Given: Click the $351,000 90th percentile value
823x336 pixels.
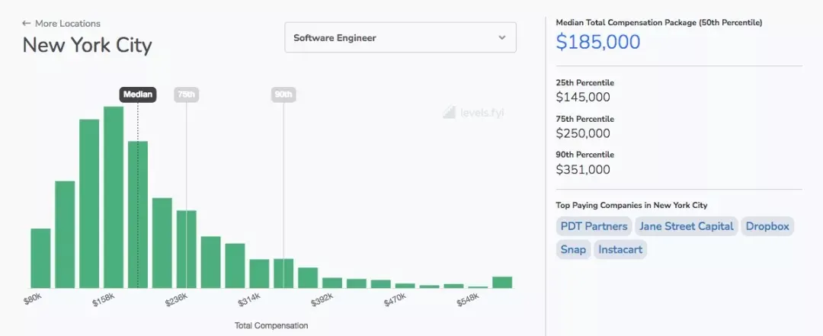Looking at the screenshot, I should (583, 169).
